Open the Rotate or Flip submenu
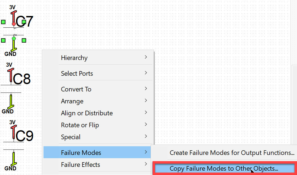This screenshot has height=175, width=297. pos(98,125)
